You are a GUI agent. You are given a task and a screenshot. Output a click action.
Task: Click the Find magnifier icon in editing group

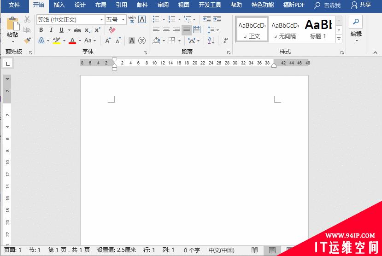[x=356, y=22]
